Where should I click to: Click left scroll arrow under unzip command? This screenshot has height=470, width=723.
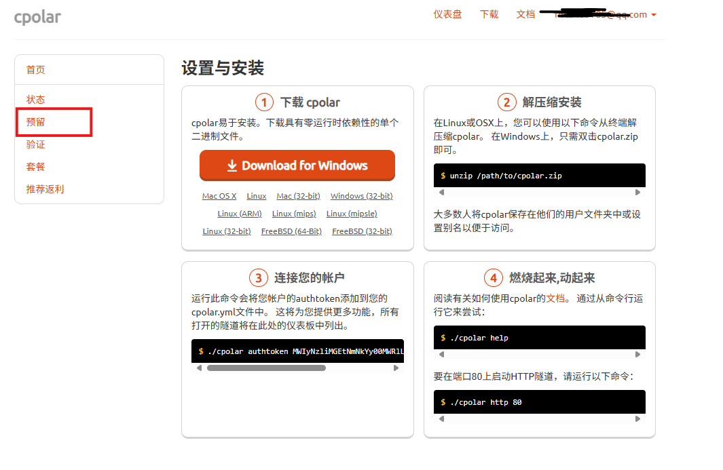point(441,192)
